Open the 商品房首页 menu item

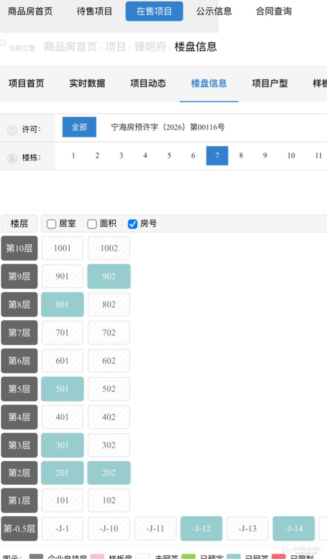tap(30, 11)
